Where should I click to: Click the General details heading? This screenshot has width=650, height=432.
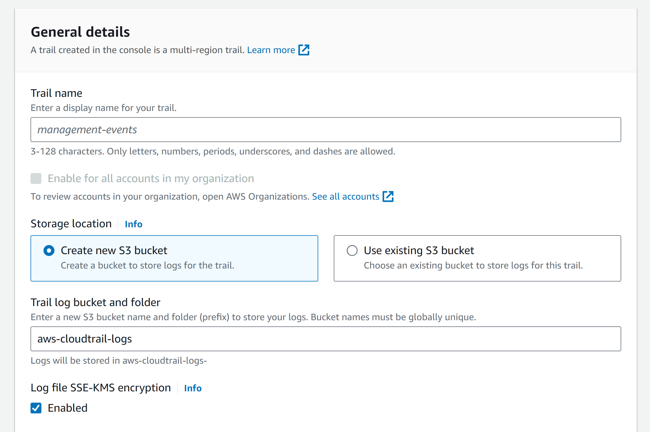coord(80,32)
